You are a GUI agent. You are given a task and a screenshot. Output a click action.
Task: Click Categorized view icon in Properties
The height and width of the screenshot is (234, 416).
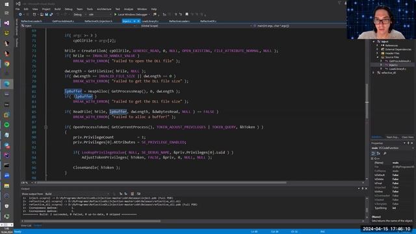[373, 153]
